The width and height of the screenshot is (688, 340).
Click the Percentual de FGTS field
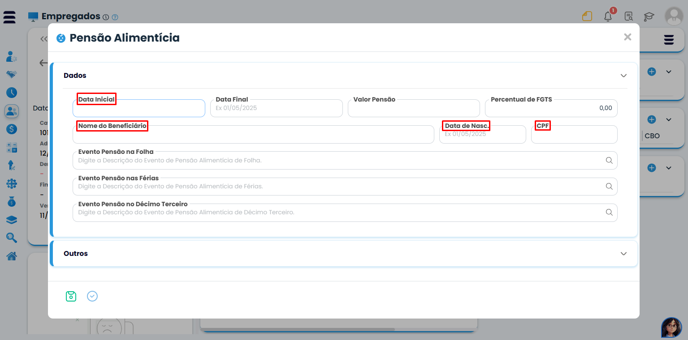[x=551, y=109]
